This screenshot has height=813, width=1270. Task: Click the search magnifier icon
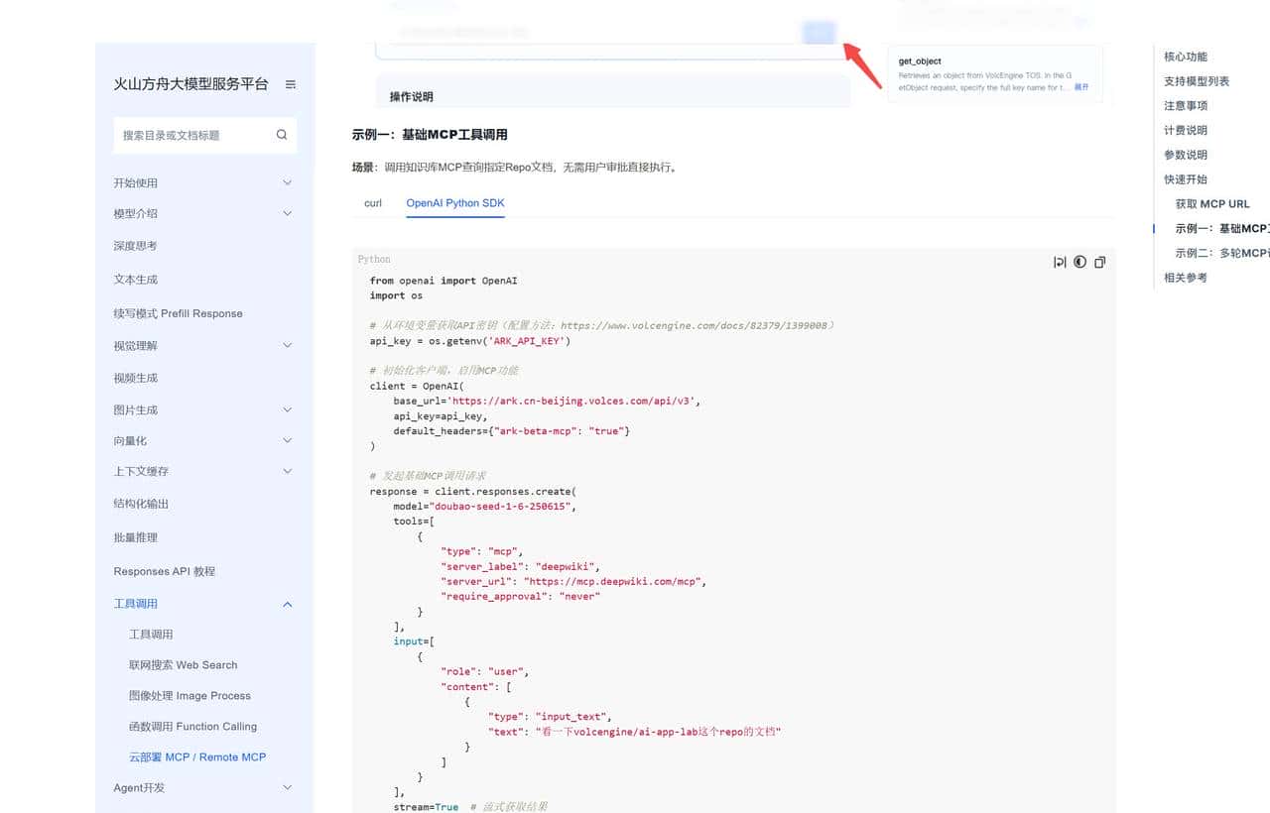pos(282,135)
